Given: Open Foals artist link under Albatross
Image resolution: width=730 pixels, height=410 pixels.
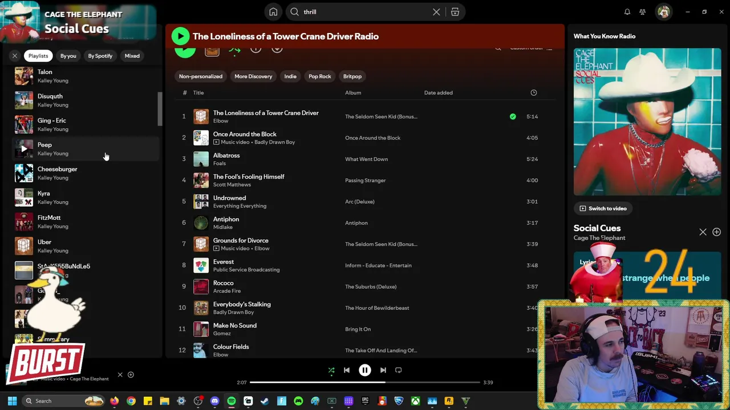Looking at the screenshot, I should (x=220, y=163).
